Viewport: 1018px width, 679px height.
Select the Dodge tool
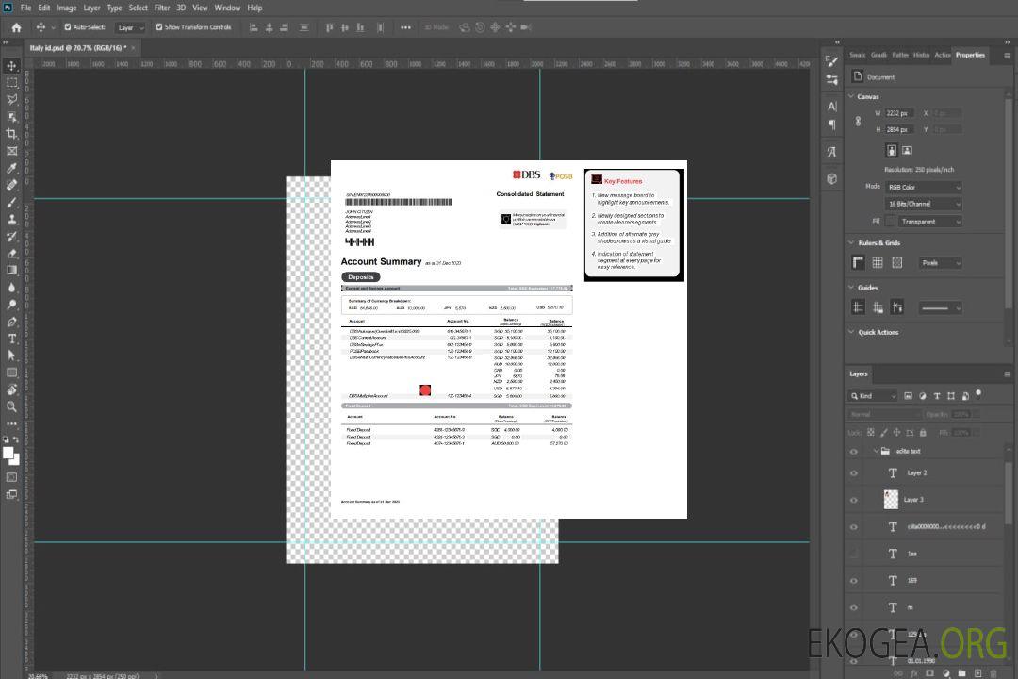[x=11, y=304]
